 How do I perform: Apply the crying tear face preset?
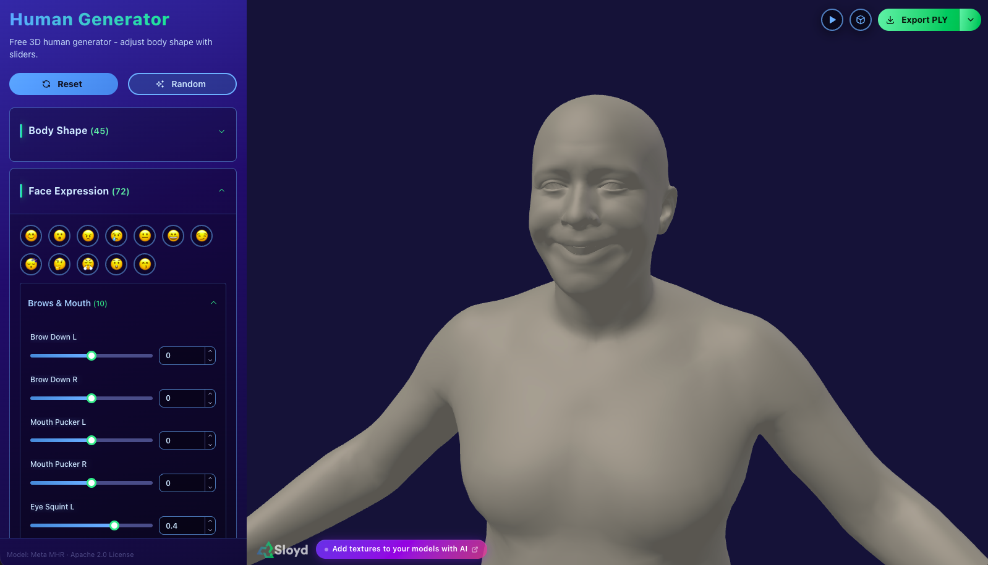pos(116,236)
